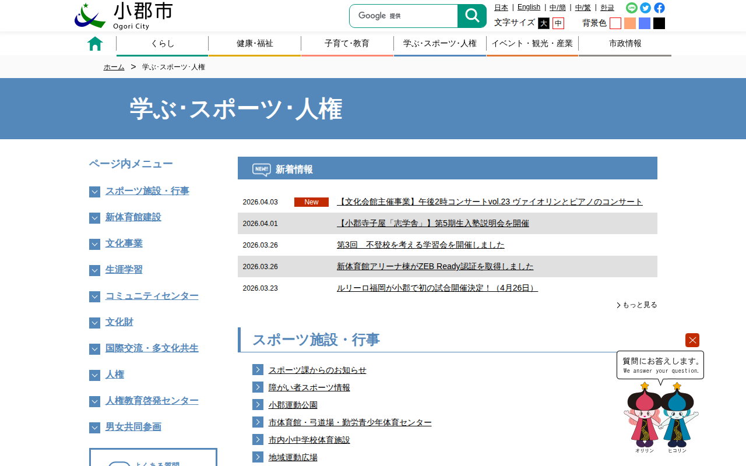
Task: Jump to 新体育館建設 from page menu
Action: coord(133,217)
